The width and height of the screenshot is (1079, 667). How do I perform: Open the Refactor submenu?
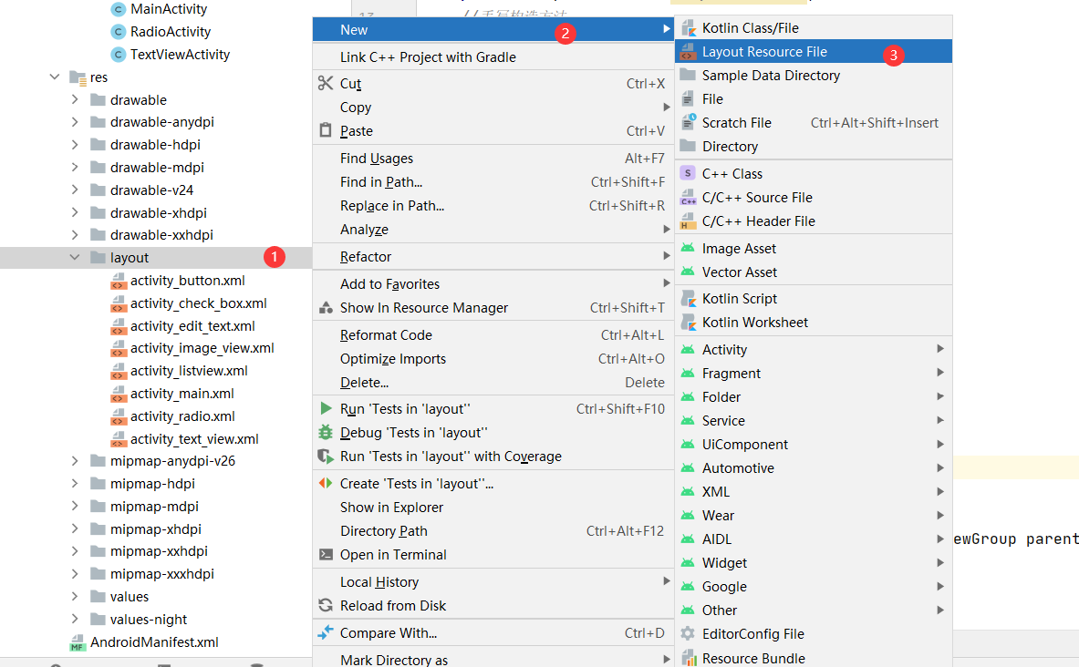click(x=366, y=257)
